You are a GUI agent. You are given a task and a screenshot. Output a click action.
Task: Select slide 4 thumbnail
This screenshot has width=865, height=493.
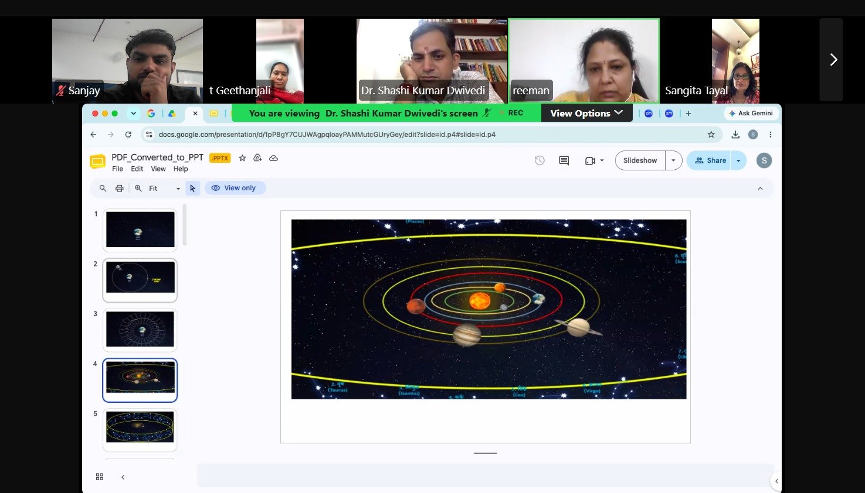[x=140, y=380]
